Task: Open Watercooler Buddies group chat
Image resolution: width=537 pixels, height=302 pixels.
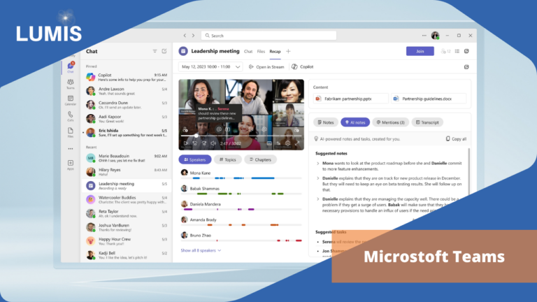Action: tap(127, 200)
